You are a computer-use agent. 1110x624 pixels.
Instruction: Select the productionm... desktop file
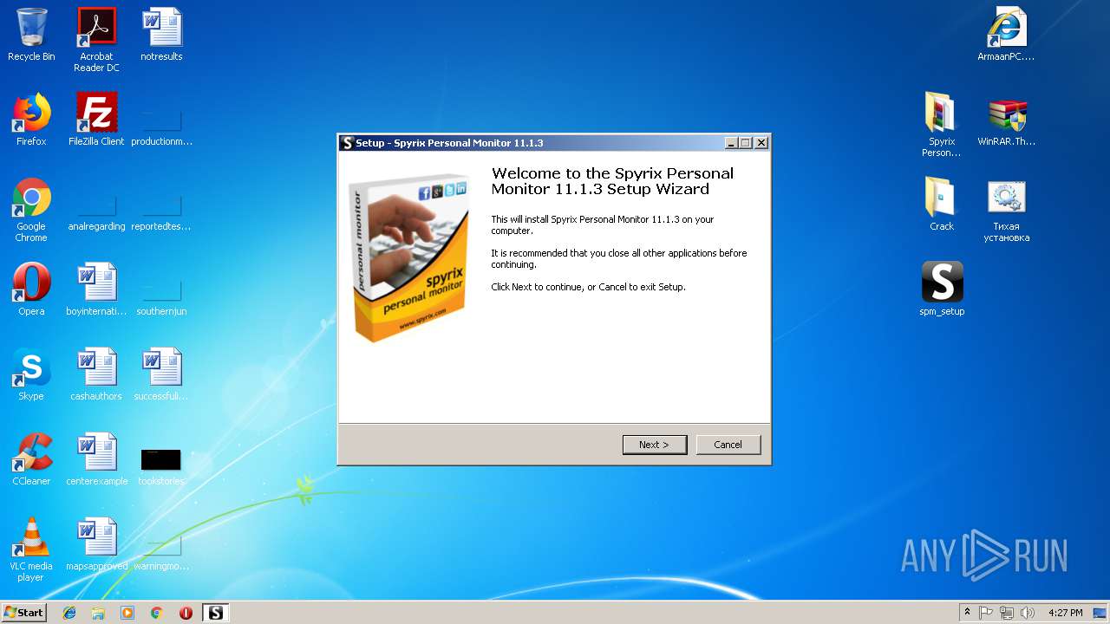(161, 124)
